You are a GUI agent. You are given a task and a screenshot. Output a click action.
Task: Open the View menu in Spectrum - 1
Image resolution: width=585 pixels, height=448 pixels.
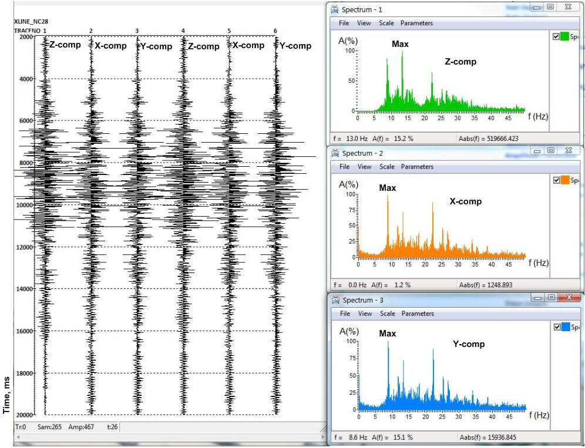pyautogui.click(x=364, y=23)
